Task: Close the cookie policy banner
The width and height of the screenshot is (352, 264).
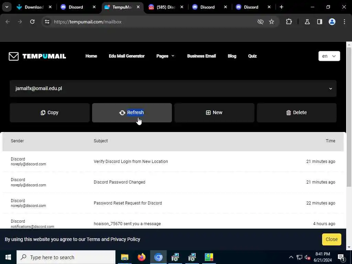Action: 332,239
